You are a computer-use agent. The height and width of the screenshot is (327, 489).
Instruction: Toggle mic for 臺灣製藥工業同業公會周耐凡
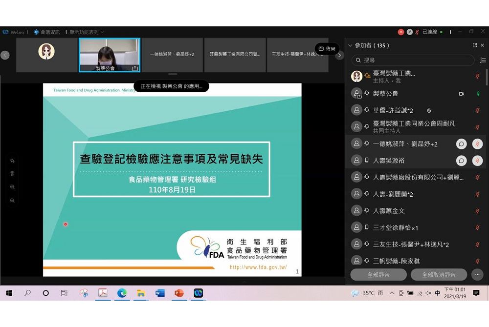477,127
